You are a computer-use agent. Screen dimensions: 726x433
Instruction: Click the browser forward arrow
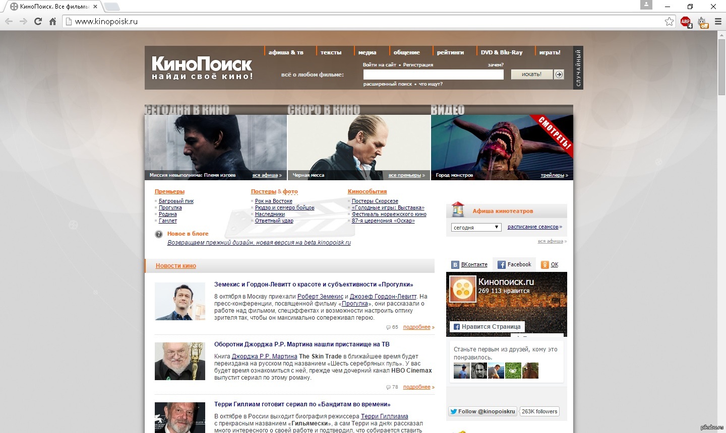23,21
